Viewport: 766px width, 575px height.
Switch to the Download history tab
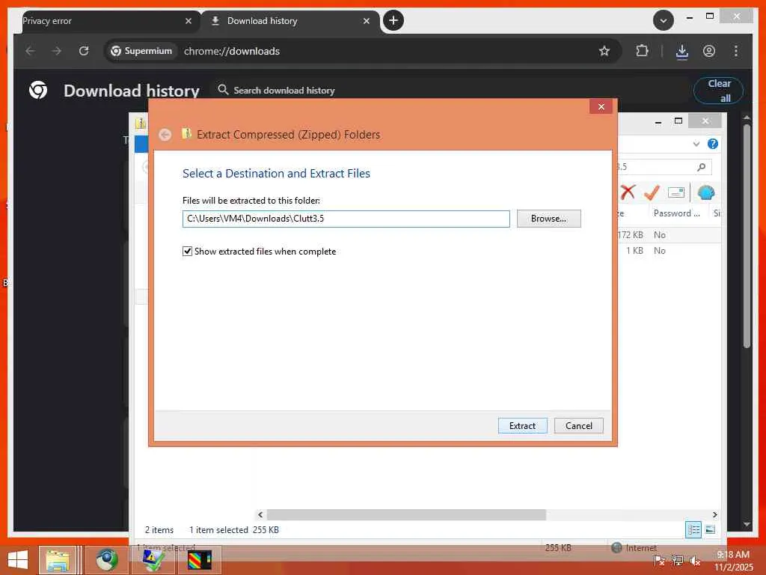(291, 21)
